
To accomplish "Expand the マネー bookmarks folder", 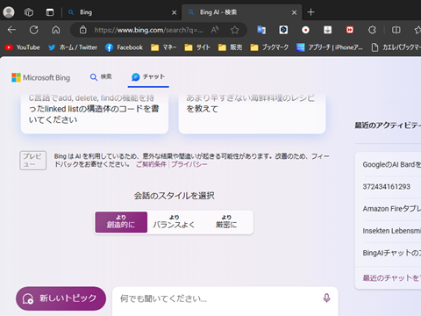I will tap(164, 47).
